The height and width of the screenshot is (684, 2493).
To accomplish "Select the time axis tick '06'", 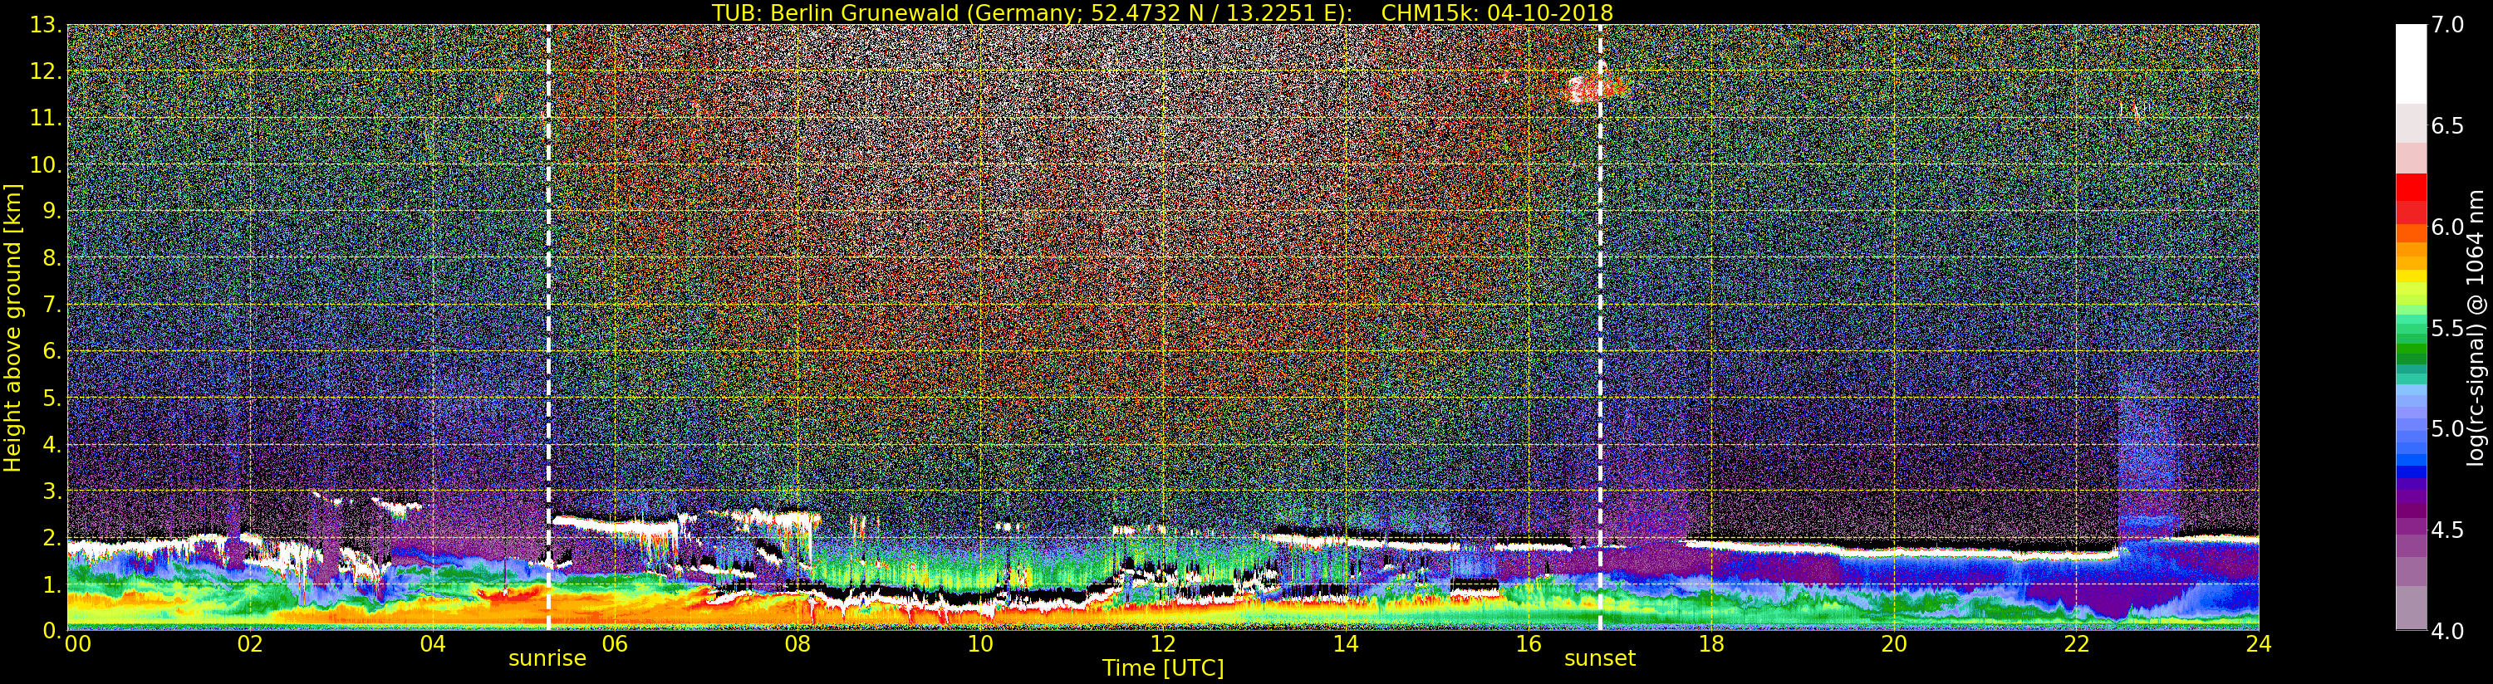I will click(615, 643).
